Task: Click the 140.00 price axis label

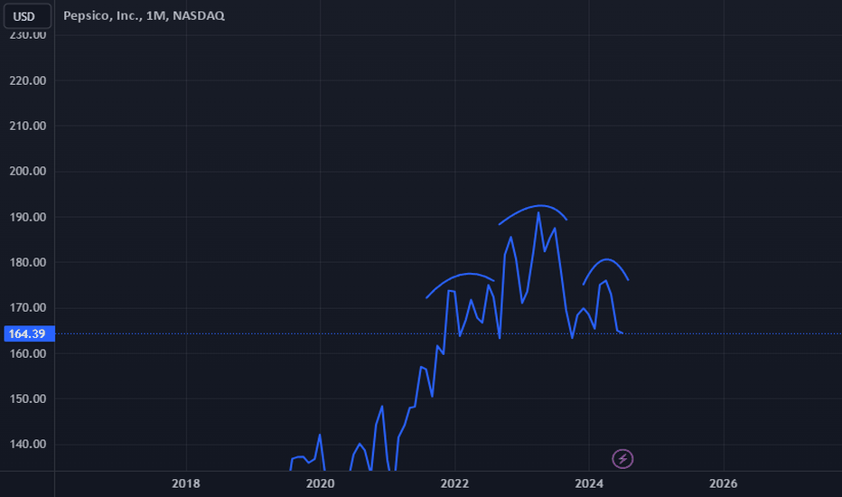Action: pos(28,445)
